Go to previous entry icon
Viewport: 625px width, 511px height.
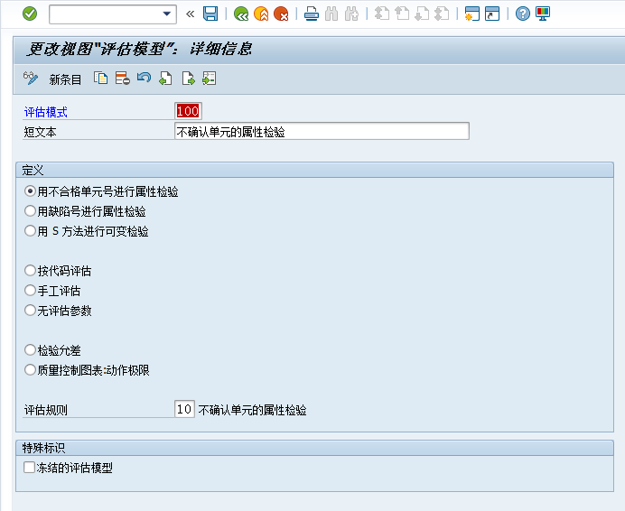pyautogui.click(x=165, y=79)
